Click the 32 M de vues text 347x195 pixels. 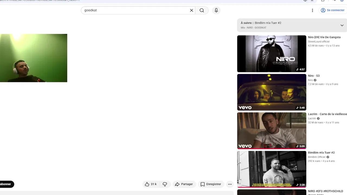coord(316,122)
